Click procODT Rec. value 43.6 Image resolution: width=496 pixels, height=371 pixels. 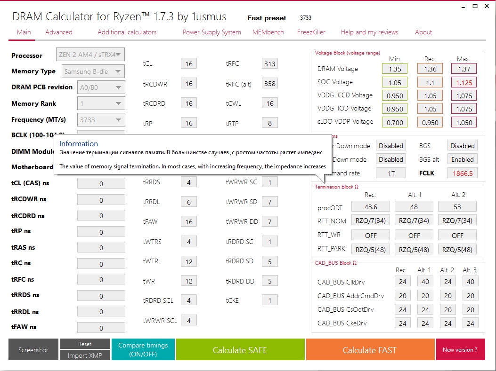point(371,207)
